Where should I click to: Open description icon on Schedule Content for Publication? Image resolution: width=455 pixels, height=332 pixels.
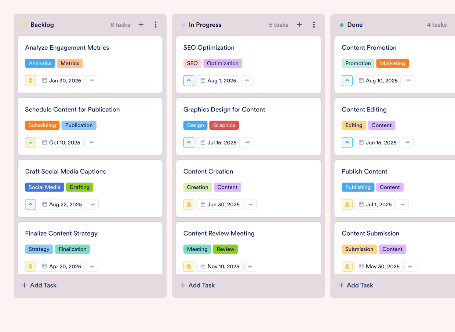click(x=91, y=143)
